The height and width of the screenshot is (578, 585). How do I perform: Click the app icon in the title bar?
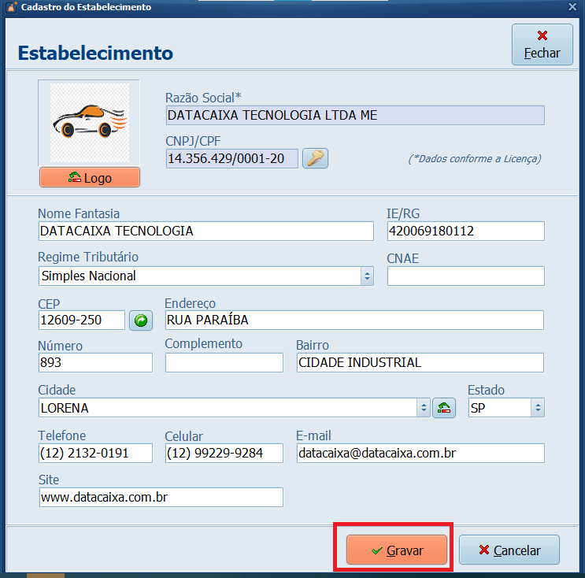pyautogui.click(x=11, y=7)
